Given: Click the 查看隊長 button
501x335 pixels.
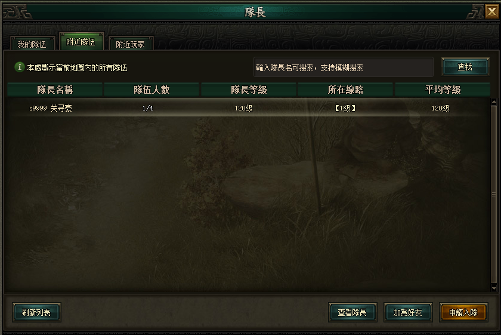Looking at the screenshot, I should click(x=352, y=312).
